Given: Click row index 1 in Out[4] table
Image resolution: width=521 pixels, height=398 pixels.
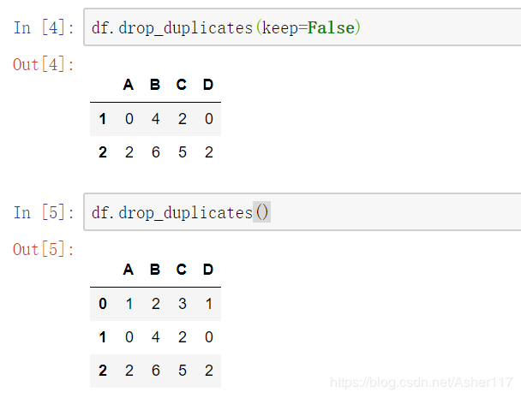Looking at the screenshot, I should pyautogui.click(x=103, y=119).
